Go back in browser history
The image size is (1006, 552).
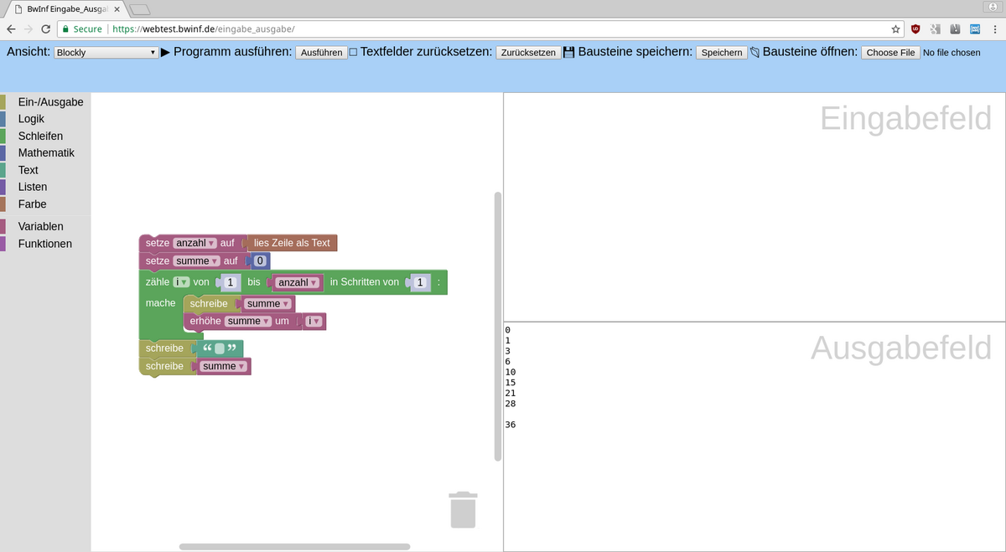[10, 28]
